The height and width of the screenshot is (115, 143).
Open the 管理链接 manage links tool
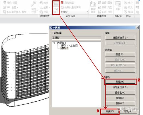tap(93, 7)
